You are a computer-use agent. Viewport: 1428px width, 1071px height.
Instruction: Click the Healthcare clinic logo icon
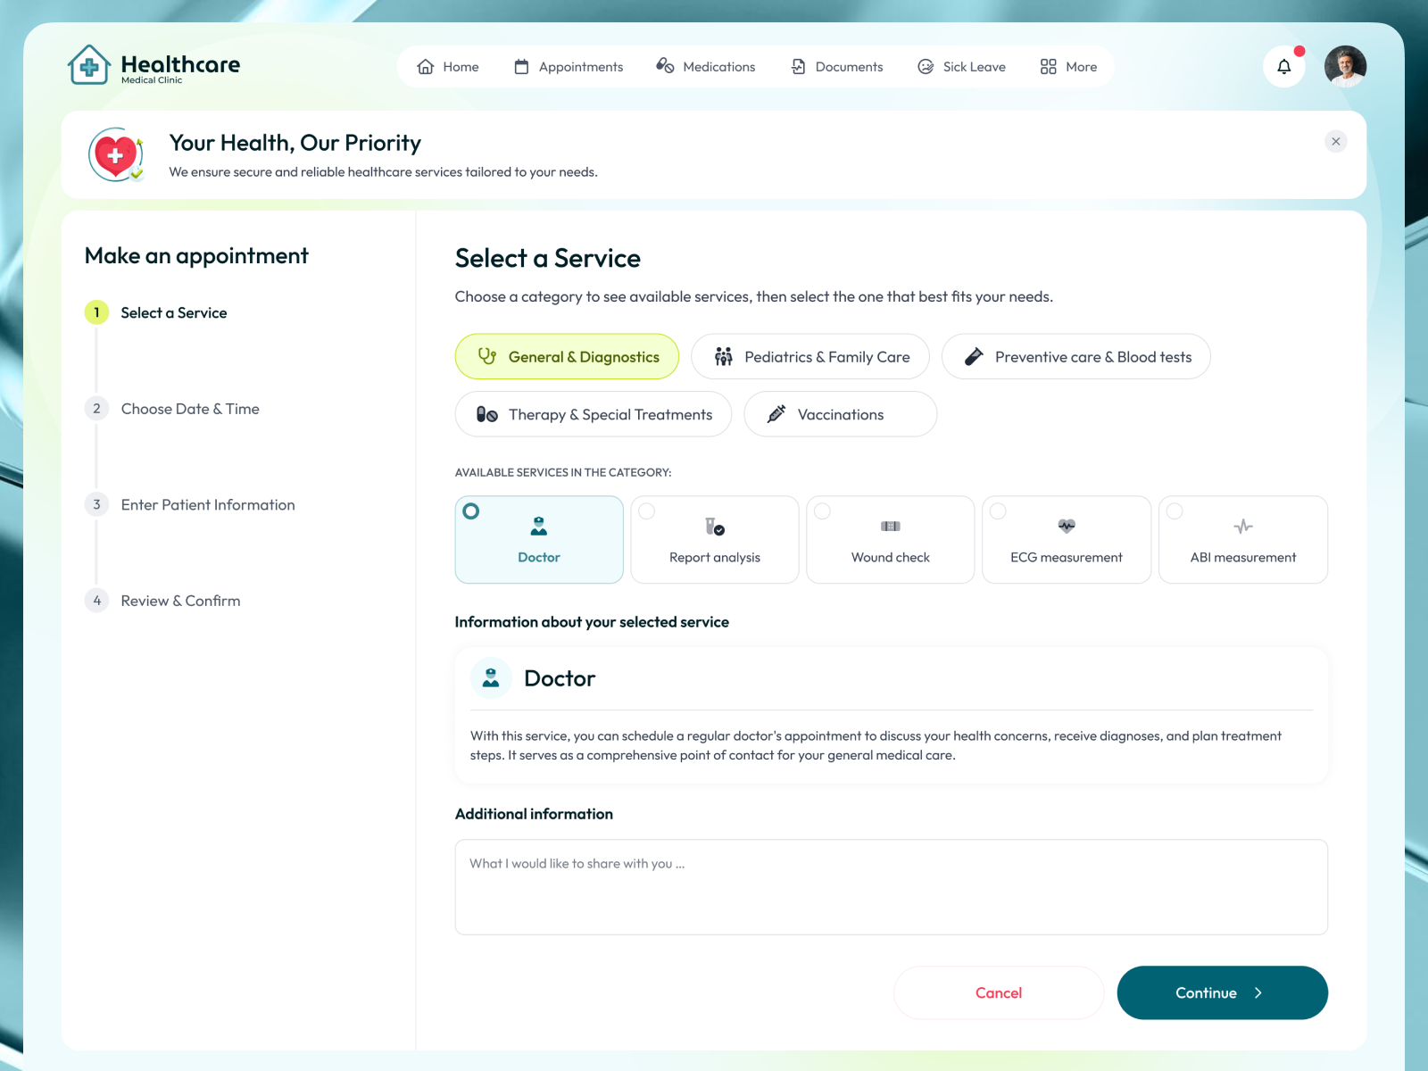click(x=89, y=66)
